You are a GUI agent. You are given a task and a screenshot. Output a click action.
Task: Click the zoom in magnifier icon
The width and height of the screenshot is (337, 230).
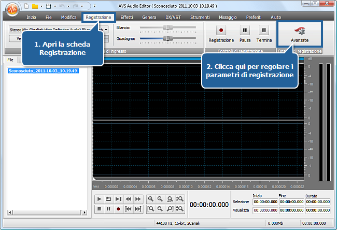click(x=150, y=199)
